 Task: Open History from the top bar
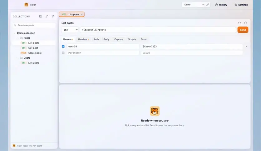point(221,5)
